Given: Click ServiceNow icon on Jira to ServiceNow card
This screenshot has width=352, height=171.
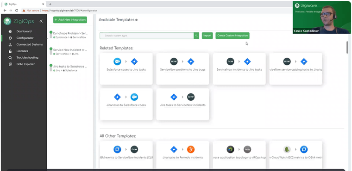Looking at the screenshot, I should [x=191, y=97].
